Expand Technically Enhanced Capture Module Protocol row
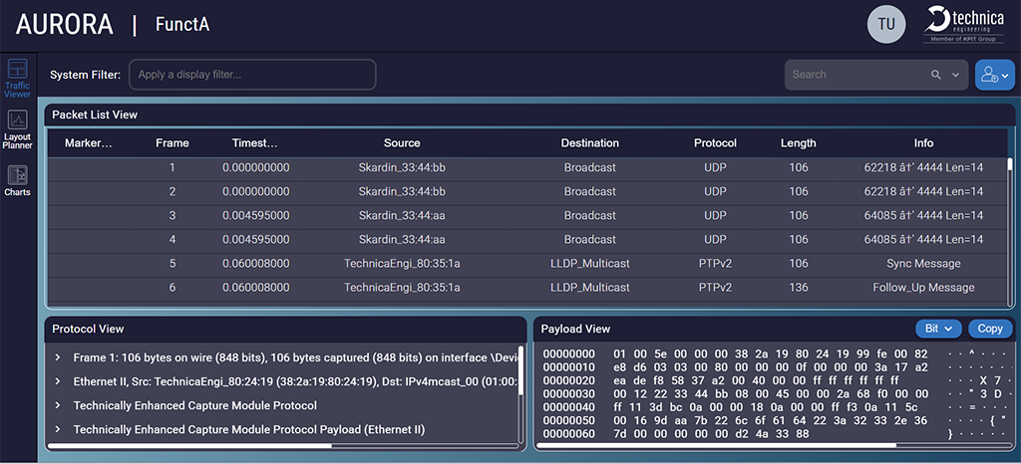 click(x=58, y=405)
